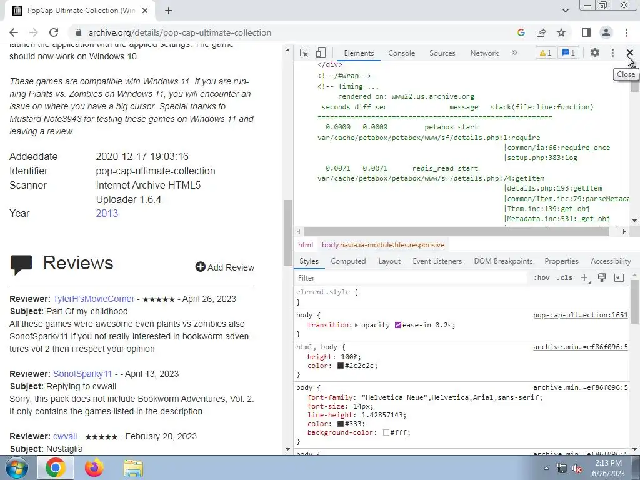Open Chrome profile avatar
The width and height of the screenshot is (640, 480).
[x=606, y=32]
